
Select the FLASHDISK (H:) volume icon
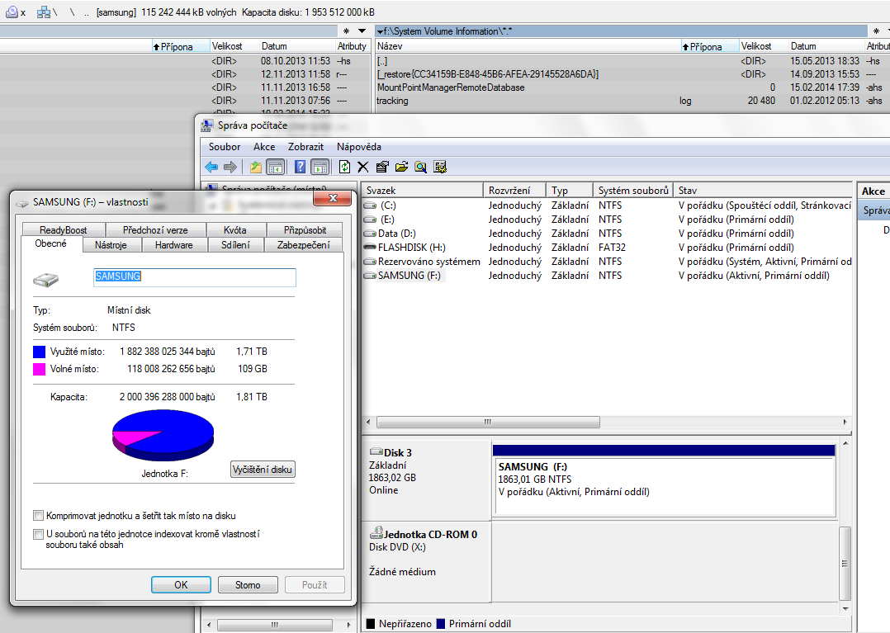coord(370,248)
